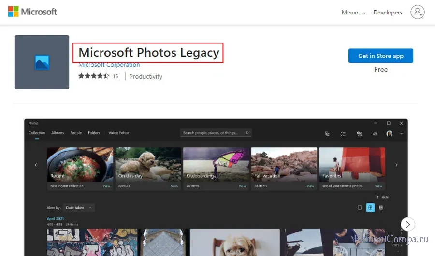Open the Date taken dropdown
Viewport: 435px width, 256px height.
tap(79, 208)
